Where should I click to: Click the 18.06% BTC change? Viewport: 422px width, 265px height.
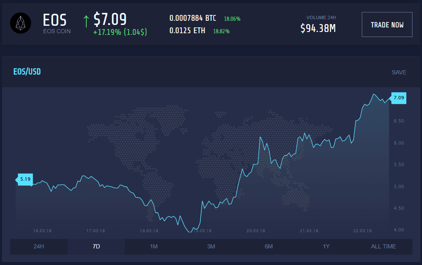tap(232, 19)
